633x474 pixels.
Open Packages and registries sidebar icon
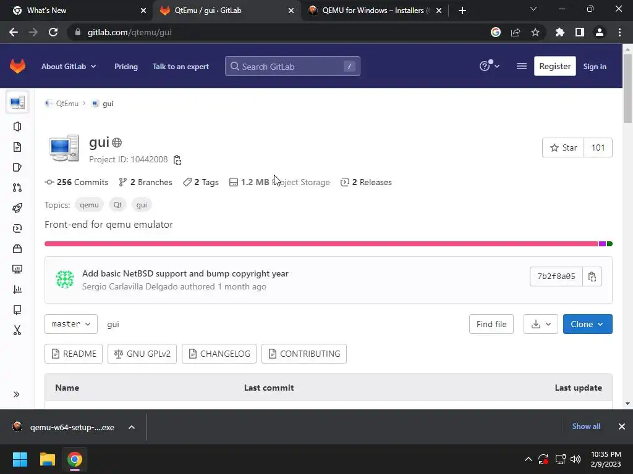click(x=17, y=249)
